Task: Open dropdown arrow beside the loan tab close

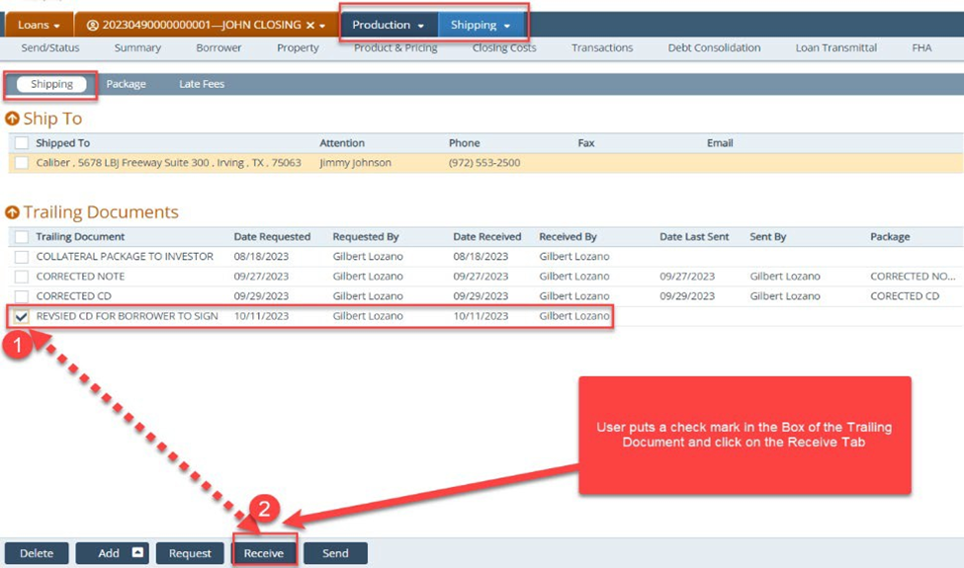Action: pos(322,26)
